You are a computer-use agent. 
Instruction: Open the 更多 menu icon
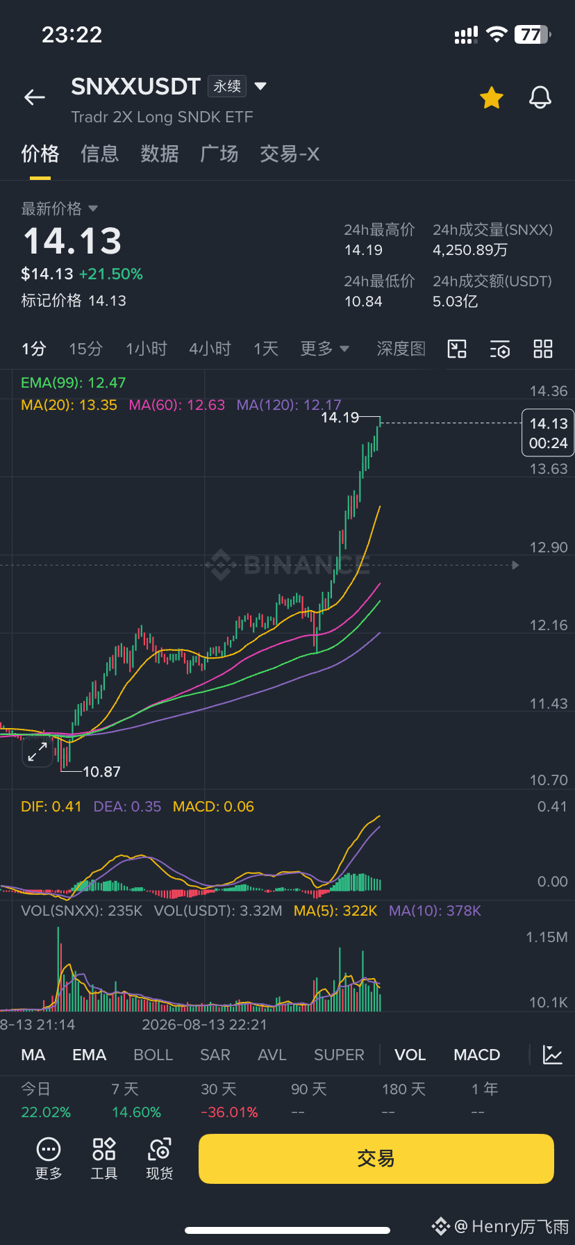49,1159
